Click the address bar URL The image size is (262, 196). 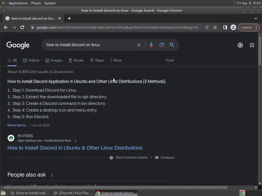(119, 27)
